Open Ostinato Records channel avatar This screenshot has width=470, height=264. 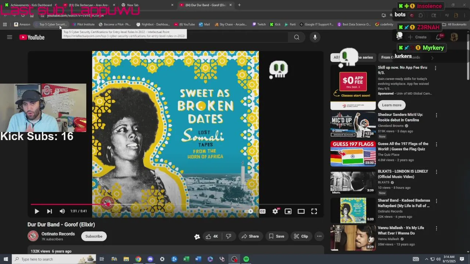[33, 236]
